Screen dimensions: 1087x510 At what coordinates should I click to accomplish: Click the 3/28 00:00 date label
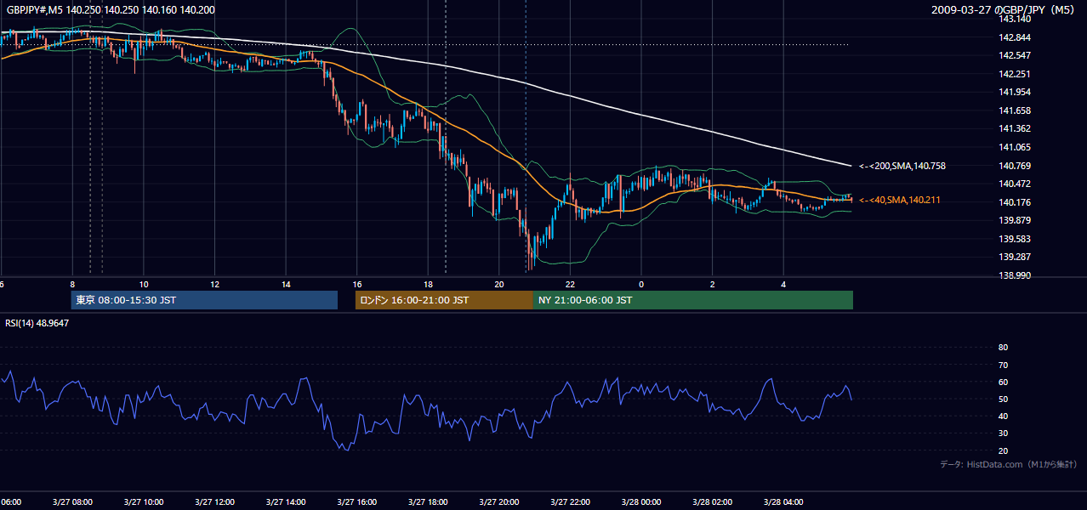point(641,501)
